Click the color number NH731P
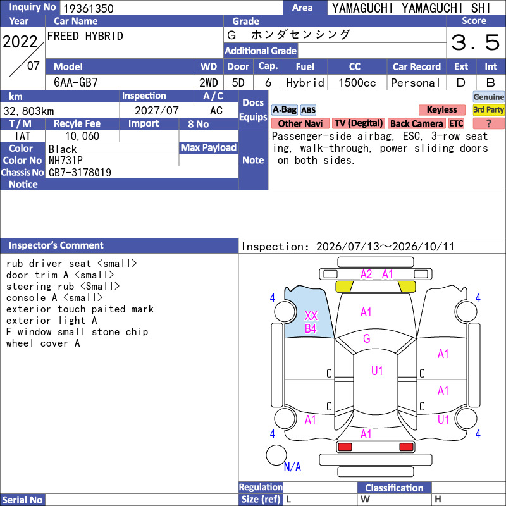Screen dimensions: 506x506 pos(66,161)
